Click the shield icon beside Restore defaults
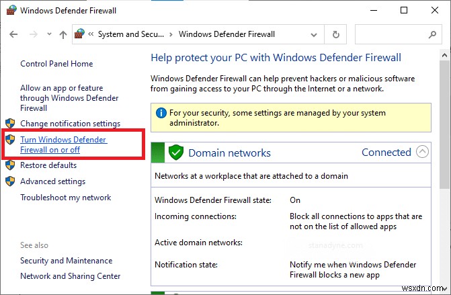451x295 pixels. [x=10, y=165]
